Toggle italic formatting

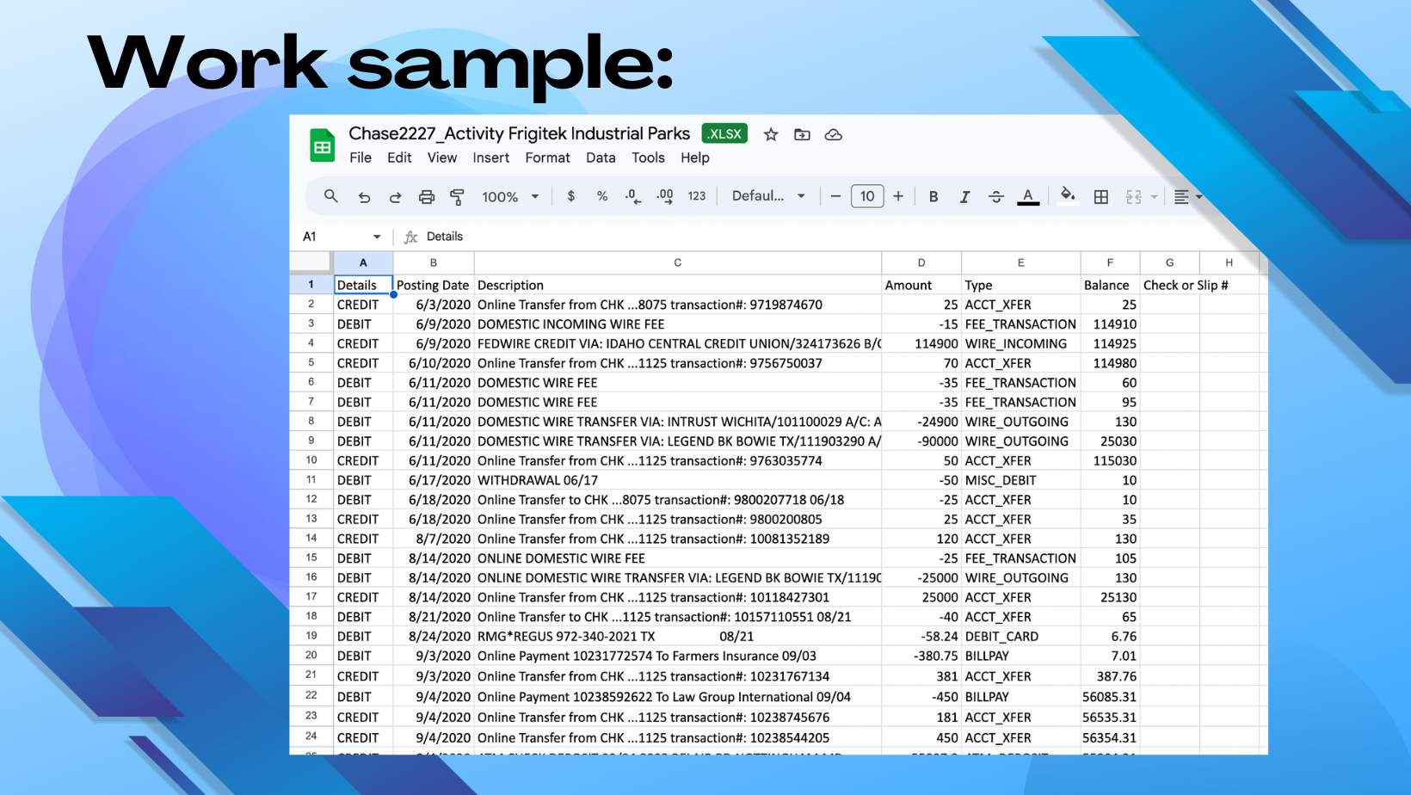tap(964, 197)
